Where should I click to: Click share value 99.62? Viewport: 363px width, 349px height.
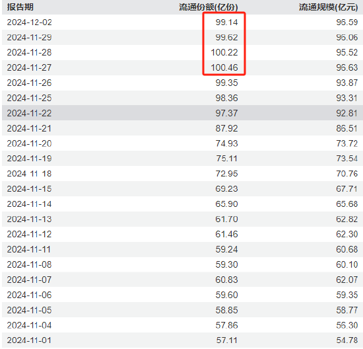[226, 37]
